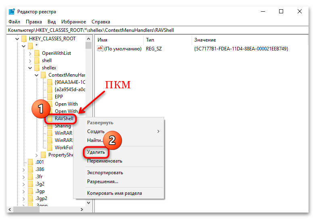
Task: Select the RAVShell tree key
Action: tap(64, 119)
